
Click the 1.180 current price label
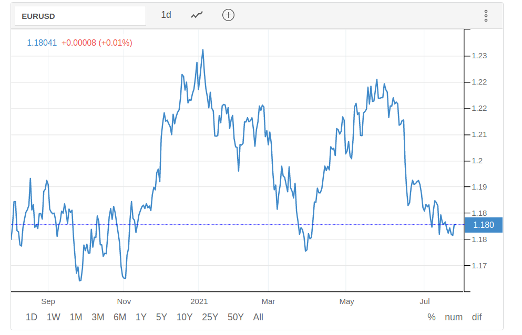coord(484,225)
